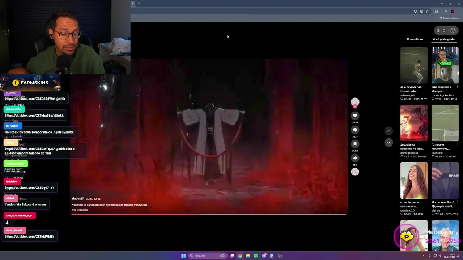
Task: Open Chrome media control icon
Action: [x=446, y=11]
